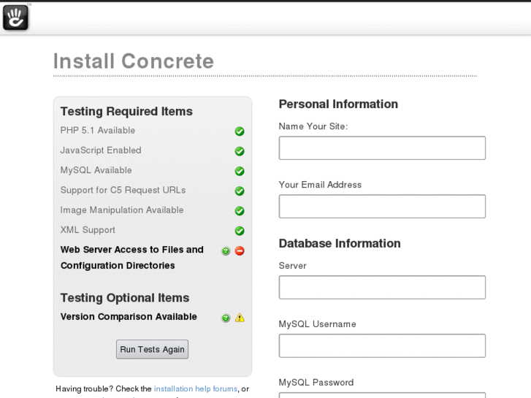Viewport: 531px width, 398px height.
Task: Click the Install Concrete page heading
Action: point(134,61)
